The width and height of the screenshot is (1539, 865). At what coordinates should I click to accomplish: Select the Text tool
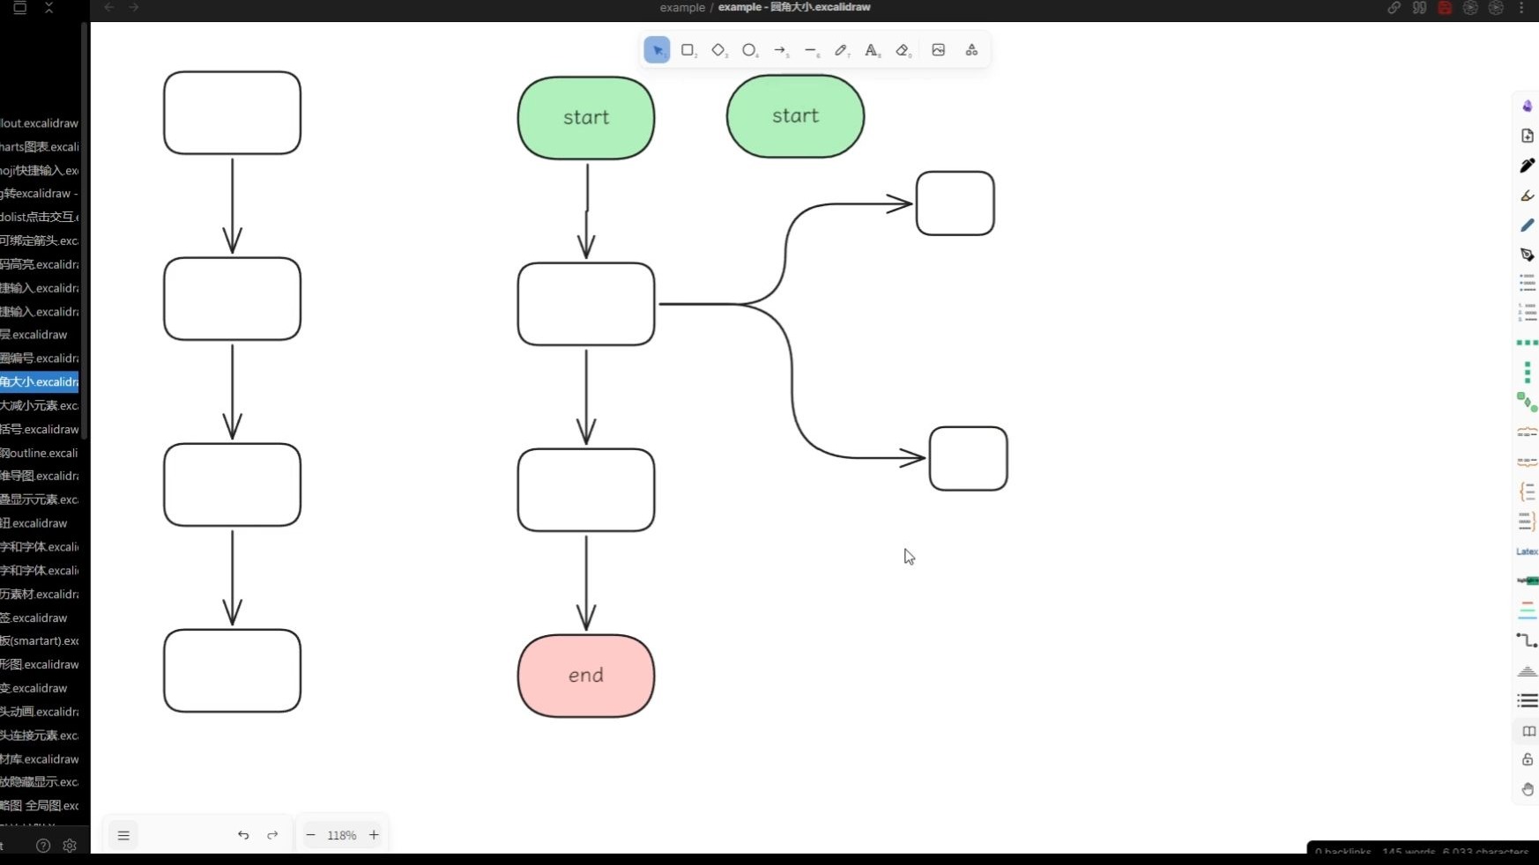click(x=872, y=50)
